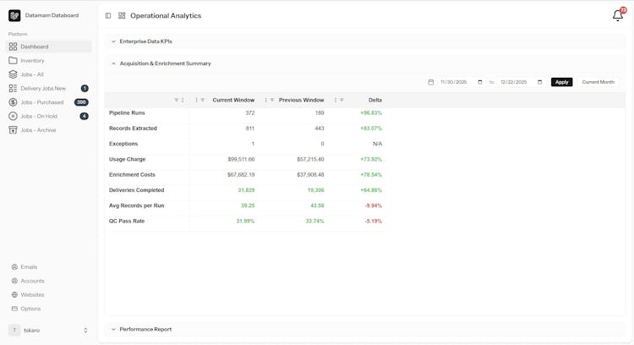This screenshot has height=345, width=634.
Task: Open Jobs - Archive page
Action: [38, 130]
